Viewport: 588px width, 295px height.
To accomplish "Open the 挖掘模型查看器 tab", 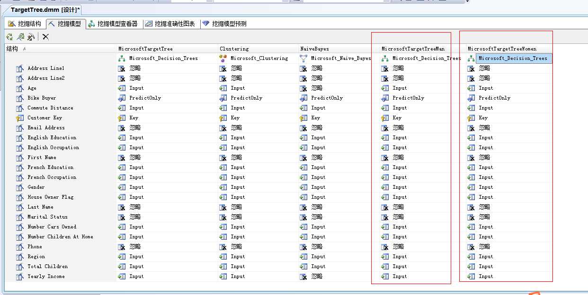I will [113, 24].
